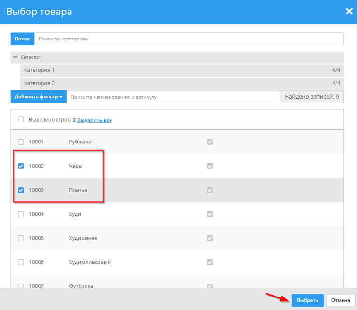Screen dimensions: 357x310
Task: Tick the checkbox for 10006 Худи оливковый
Action: tap(21, 262)
